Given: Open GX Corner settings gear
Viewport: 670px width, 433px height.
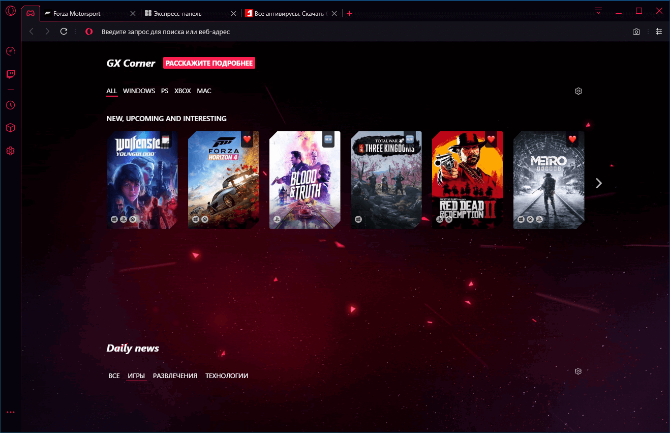Looking at the screenshot, I should tap(578, 91).
